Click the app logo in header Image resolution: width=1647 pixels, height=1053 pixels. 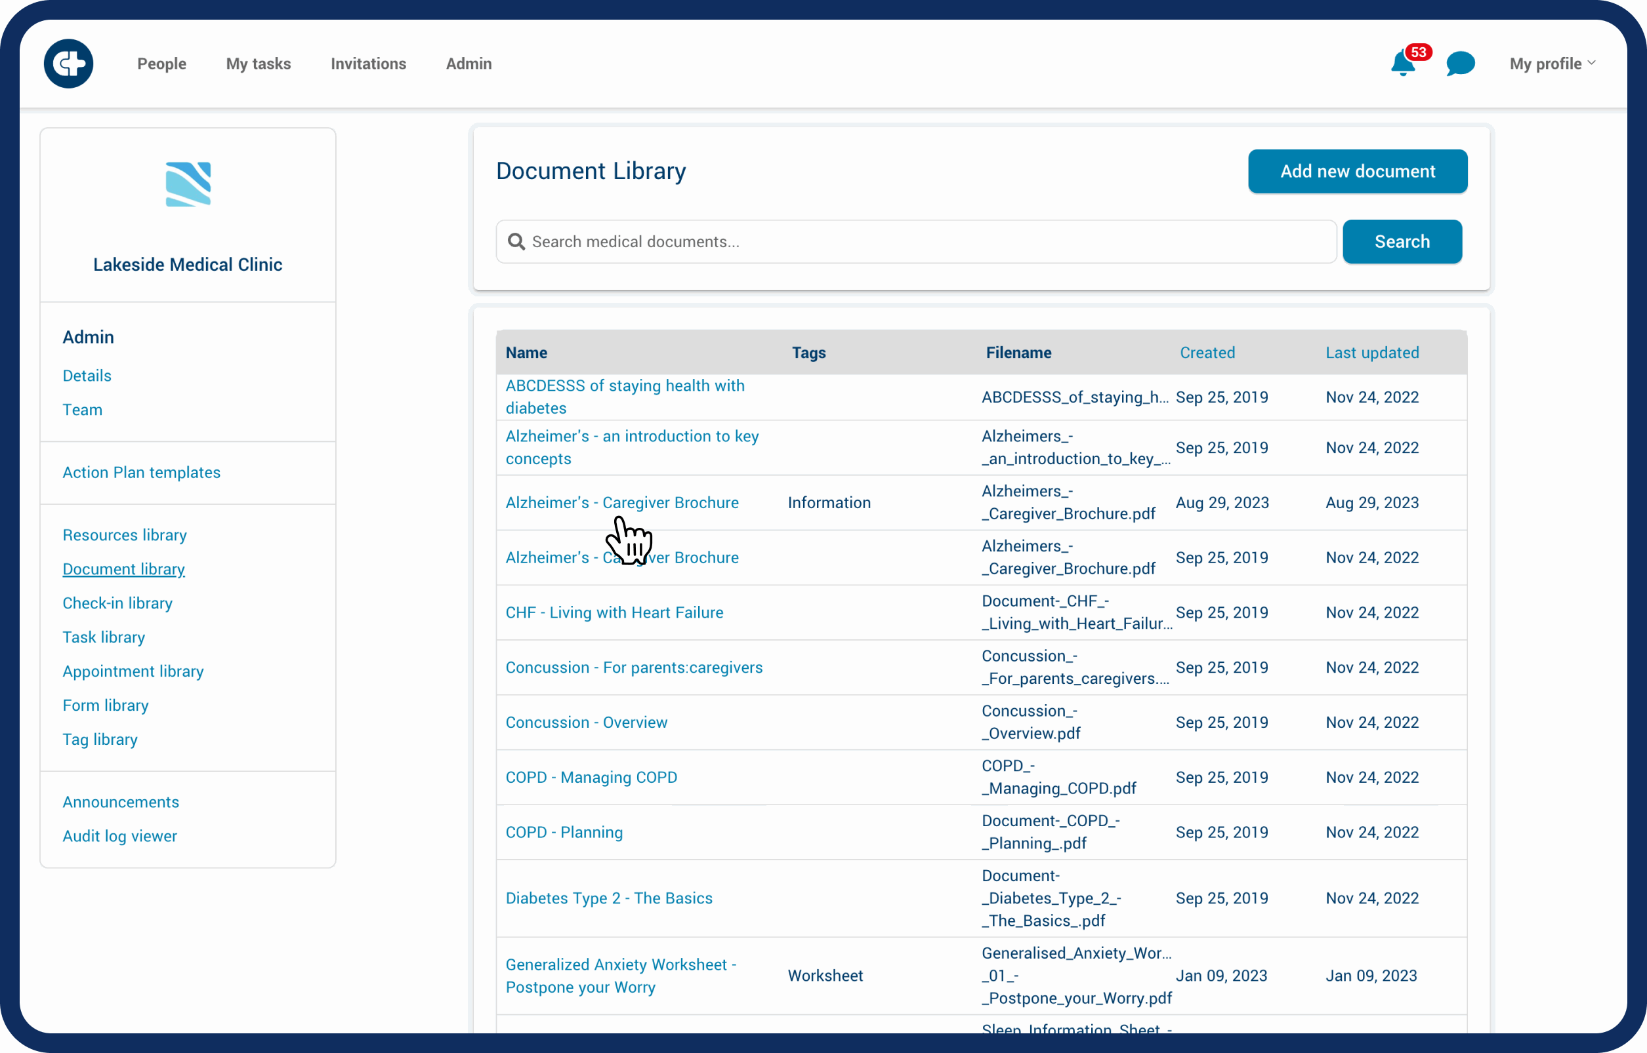[68, 64]
